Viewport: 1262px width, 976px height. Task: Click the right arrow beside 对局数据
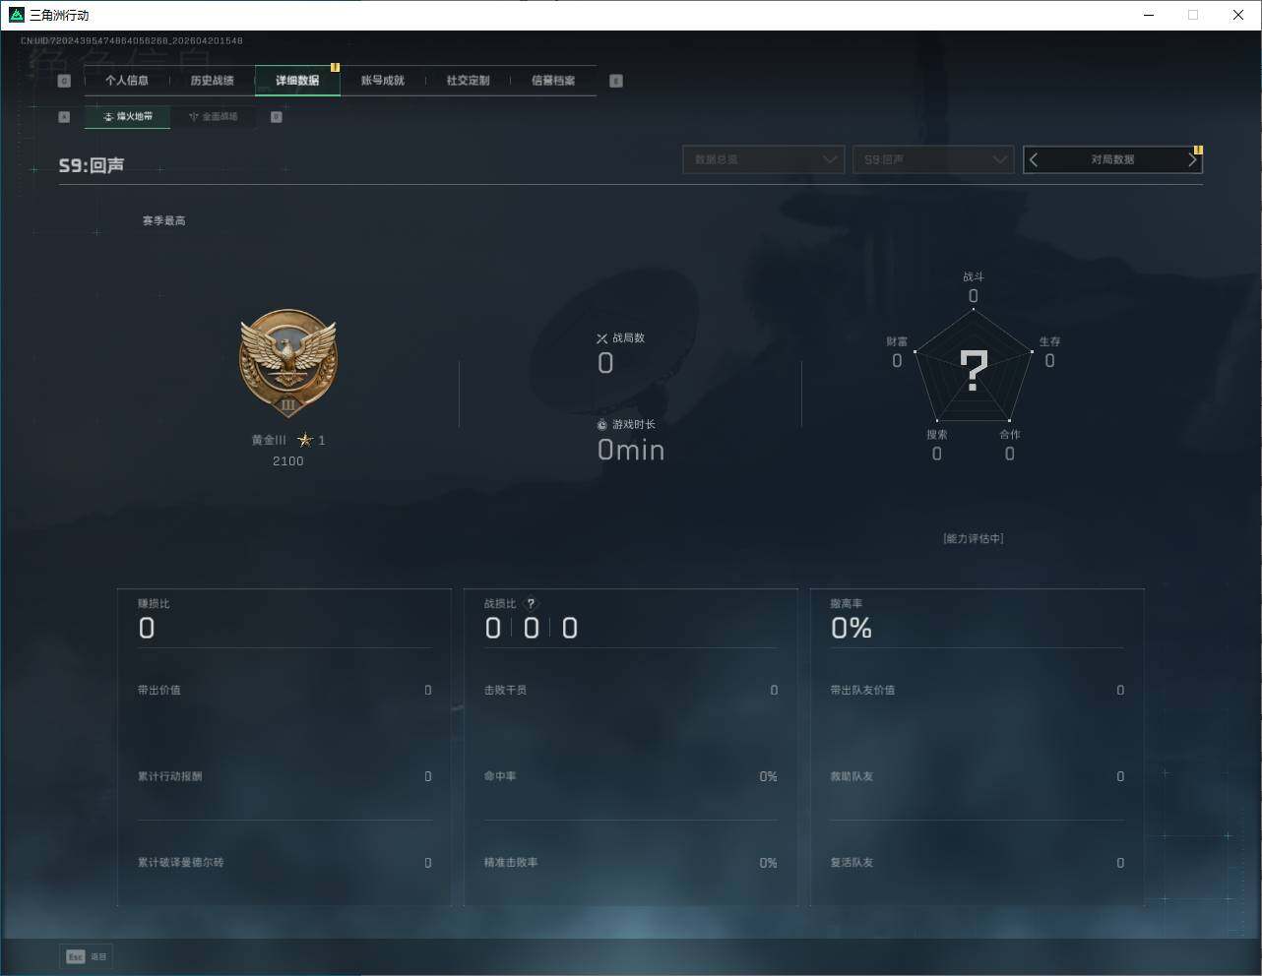1192,159
